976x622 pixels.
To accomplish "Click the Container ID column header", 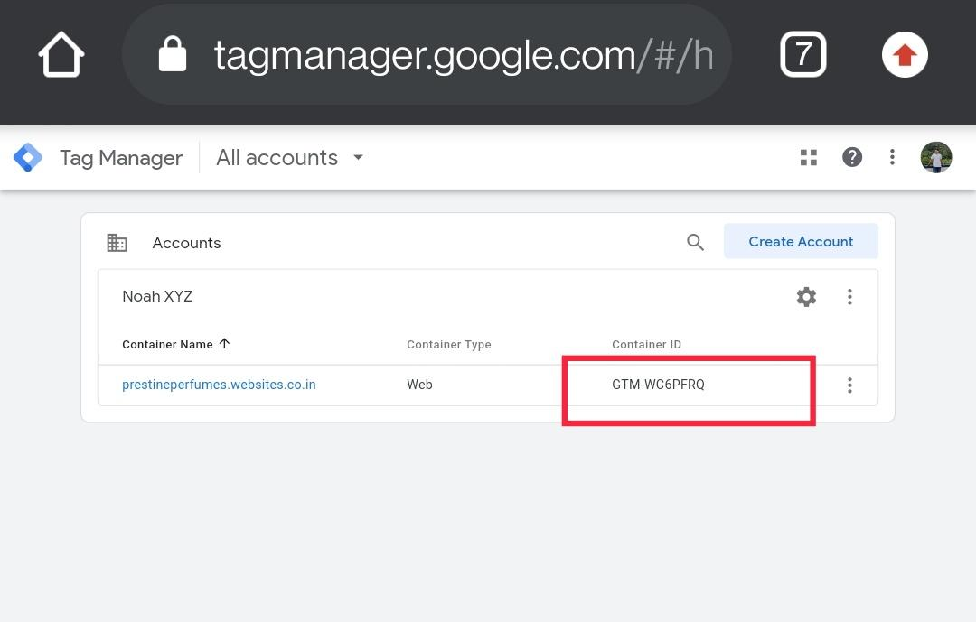I will click(646, 344).
